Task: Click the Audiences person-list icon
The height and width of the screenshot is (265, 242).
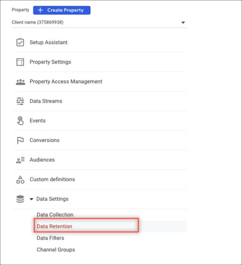Action: pyautogui.click(x=20, y=160)
